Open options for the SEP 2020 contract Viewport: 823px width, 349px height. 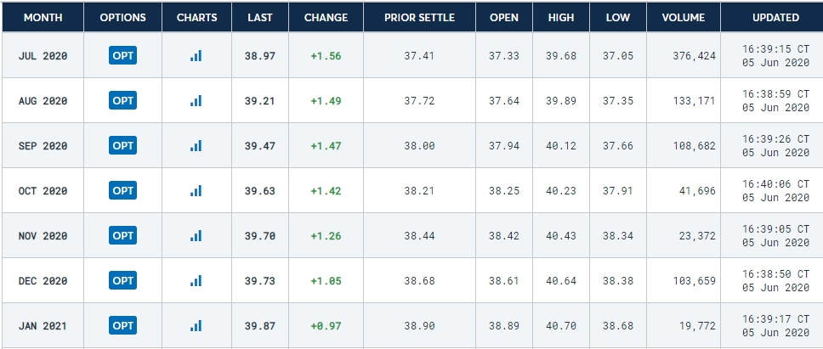(122, 146)
